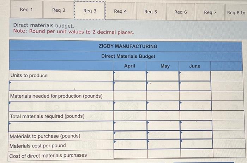Click June cell in row below Units to produce
Screen dimensions: 247x163
pyautogui.click(x=195, y=86)
